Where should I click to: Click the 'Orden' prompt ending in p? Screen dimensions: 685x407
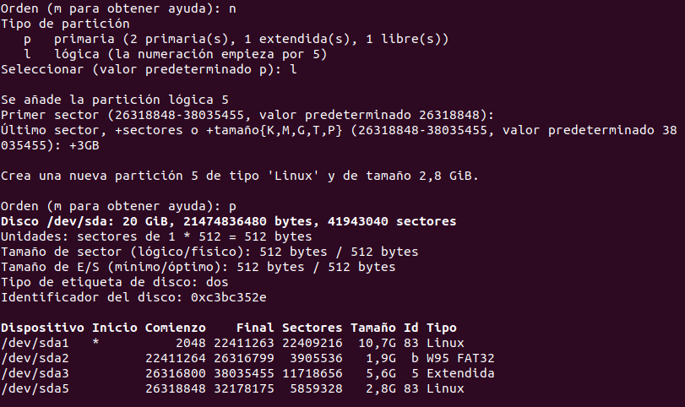click(118, 206)
